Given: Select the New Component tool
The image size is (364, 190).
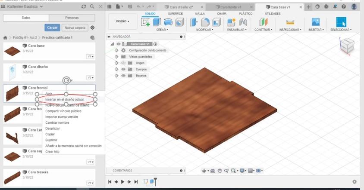Looking at the screenshot, I should [x=231, y=22].
